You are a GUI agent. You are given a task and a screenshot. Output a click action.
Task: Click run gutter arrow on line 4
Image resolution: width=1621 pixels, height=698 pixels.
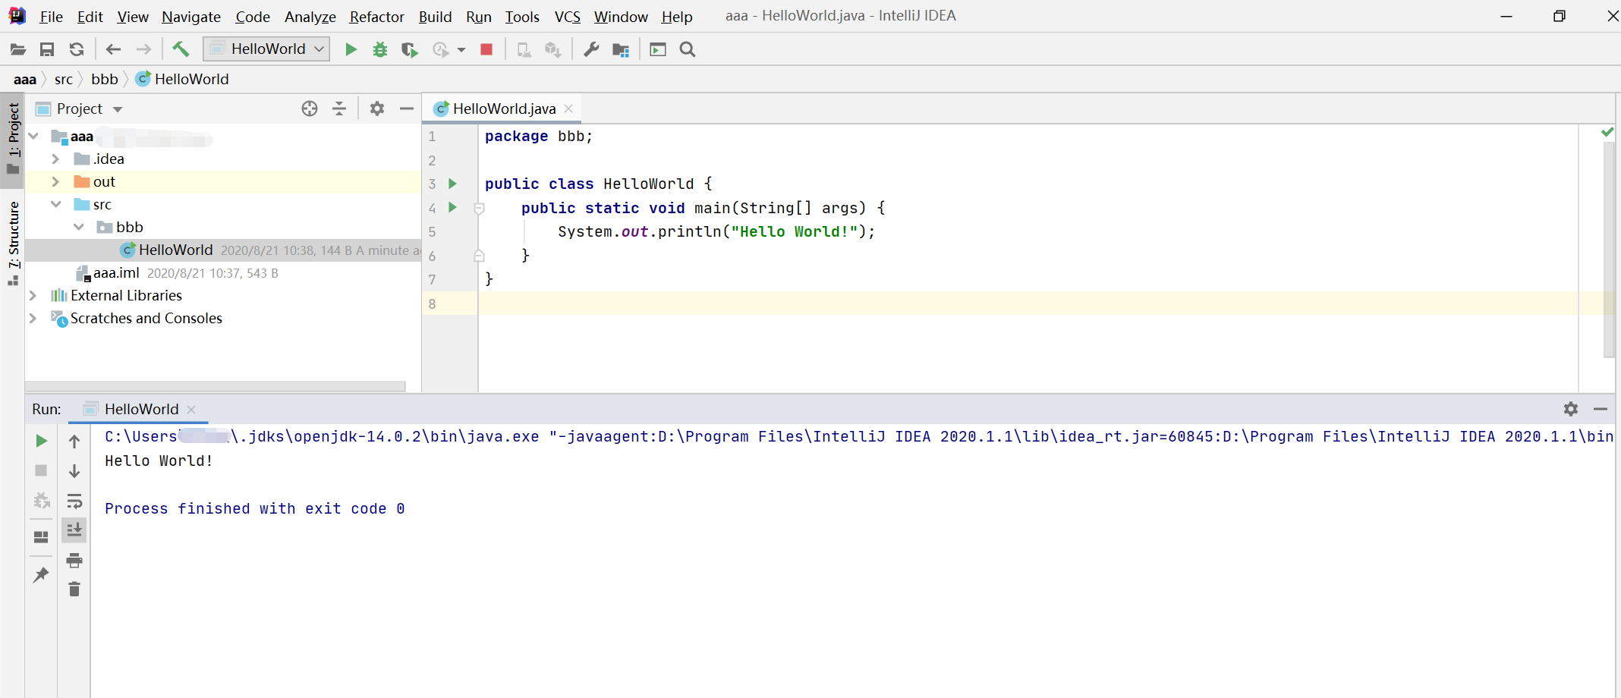(453, 207)
